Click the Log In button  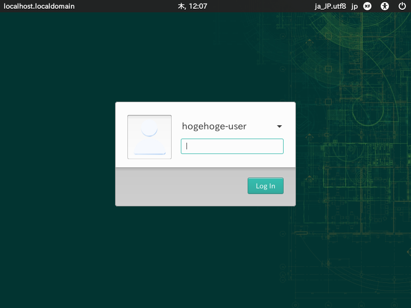pyautogui.click(x=266, y=186)
